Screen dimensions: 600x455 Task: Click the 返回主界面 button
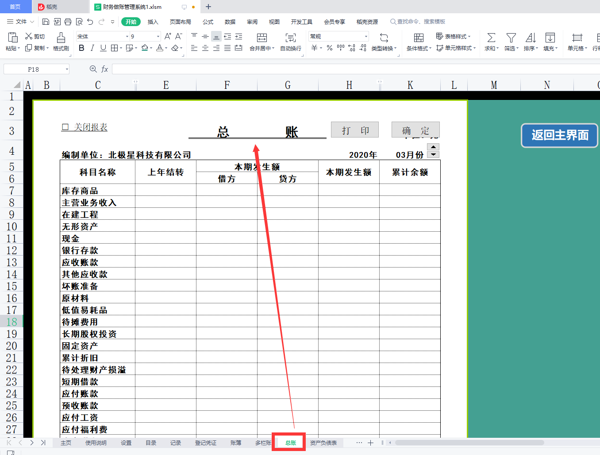(560, 135)
